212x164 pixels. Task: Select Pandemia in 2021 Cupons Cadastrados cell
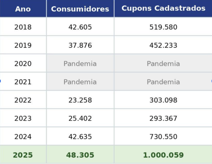click(x=163, y=82)
